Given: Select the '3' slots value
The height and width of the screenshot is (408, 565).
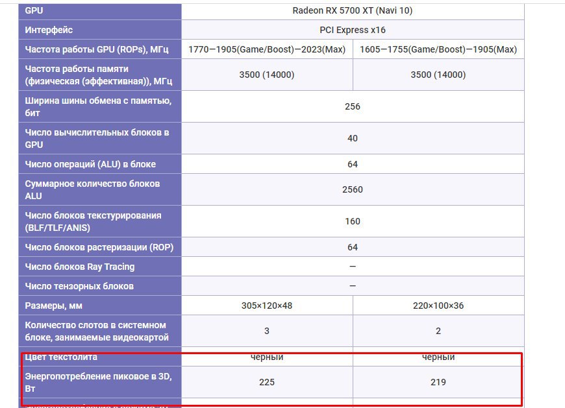Looking at the screenshot, I should (x=267, y=331).
